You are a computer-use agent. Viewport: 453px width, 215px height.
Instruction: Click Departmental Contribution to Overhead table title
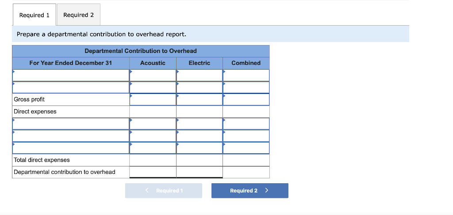coord(141,51)
